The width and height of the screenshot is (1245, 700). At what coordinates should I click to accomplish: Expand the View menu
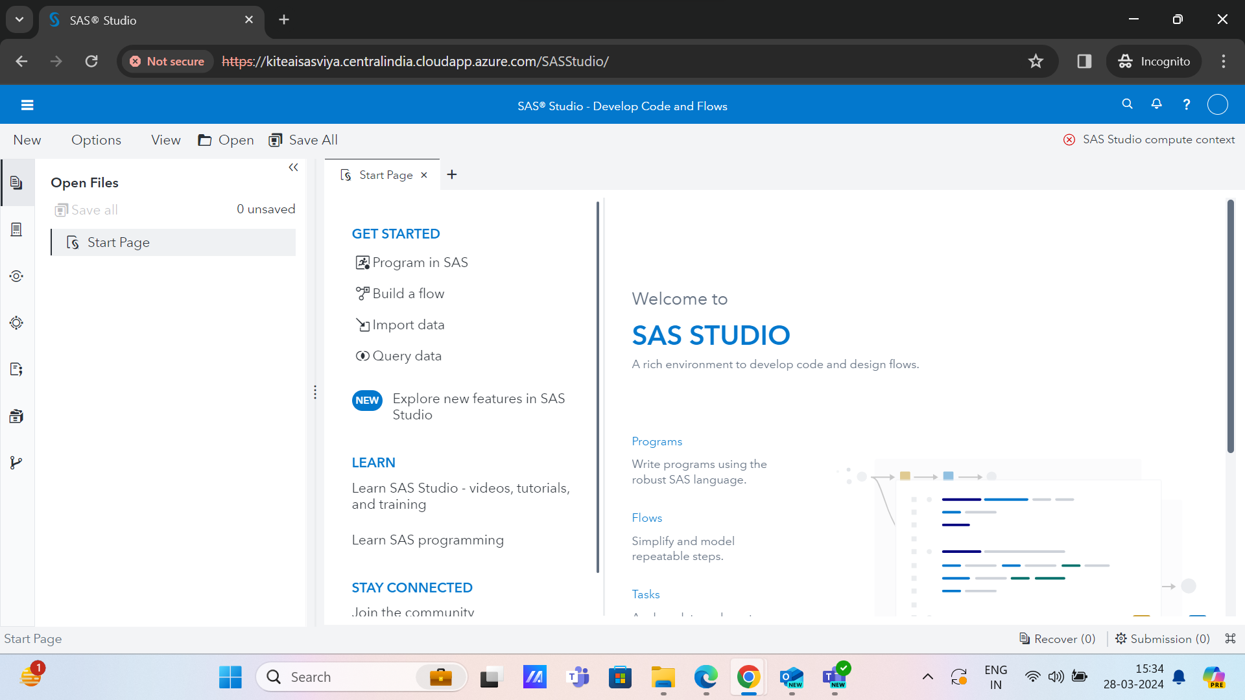tap(165, 140)
